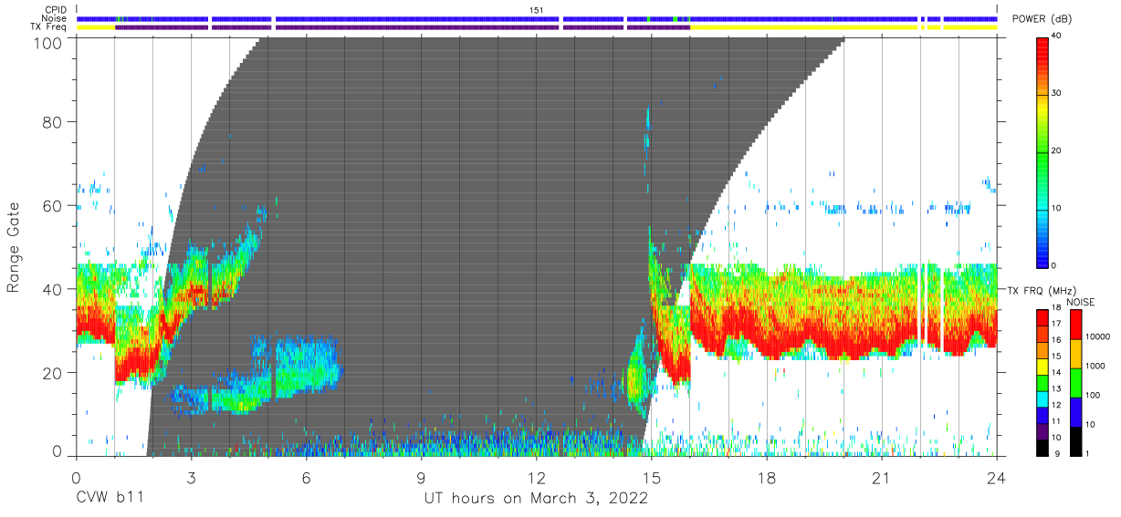Click the 24 tick on UT hours axis

(x=997, y=476)
